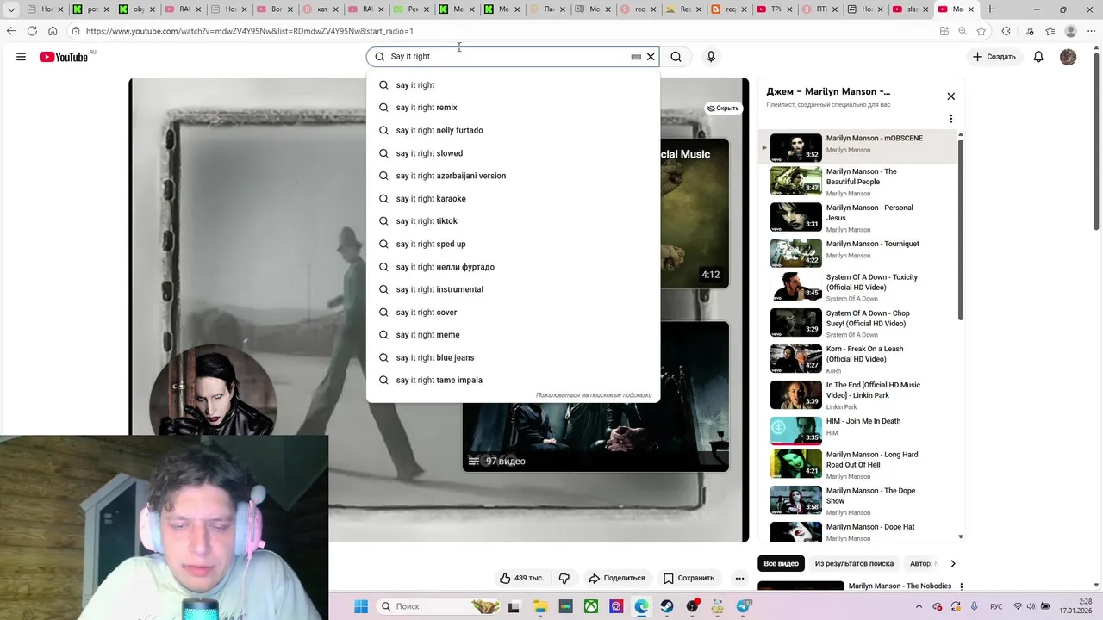Select 'In The End' Linkin Park playlist title

tap(873, 390)
